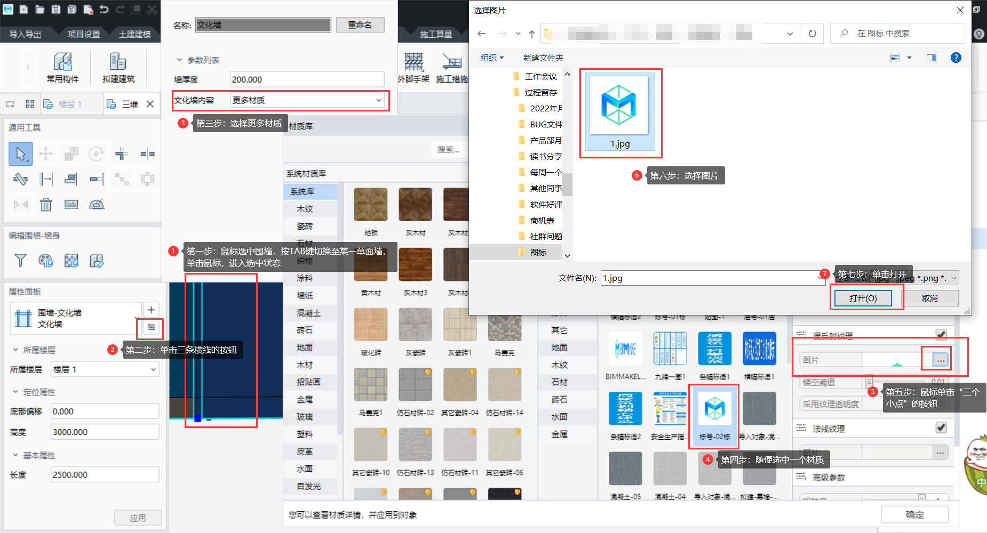
Task: Click the refresh button in the file dialog
Action: (x=812, y=34)
